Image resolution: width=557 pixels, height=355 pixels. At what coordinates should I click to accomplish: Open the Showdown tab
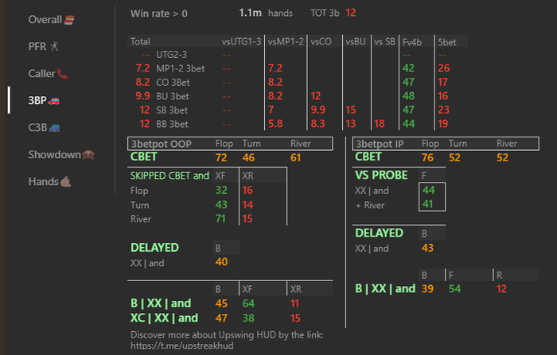[x=61, y=155]
